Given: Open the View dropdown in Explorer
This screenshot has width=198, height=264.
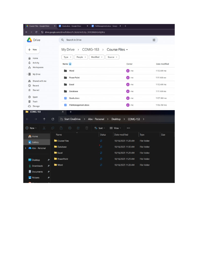Looking at the screenshot, I should [115, 128].
